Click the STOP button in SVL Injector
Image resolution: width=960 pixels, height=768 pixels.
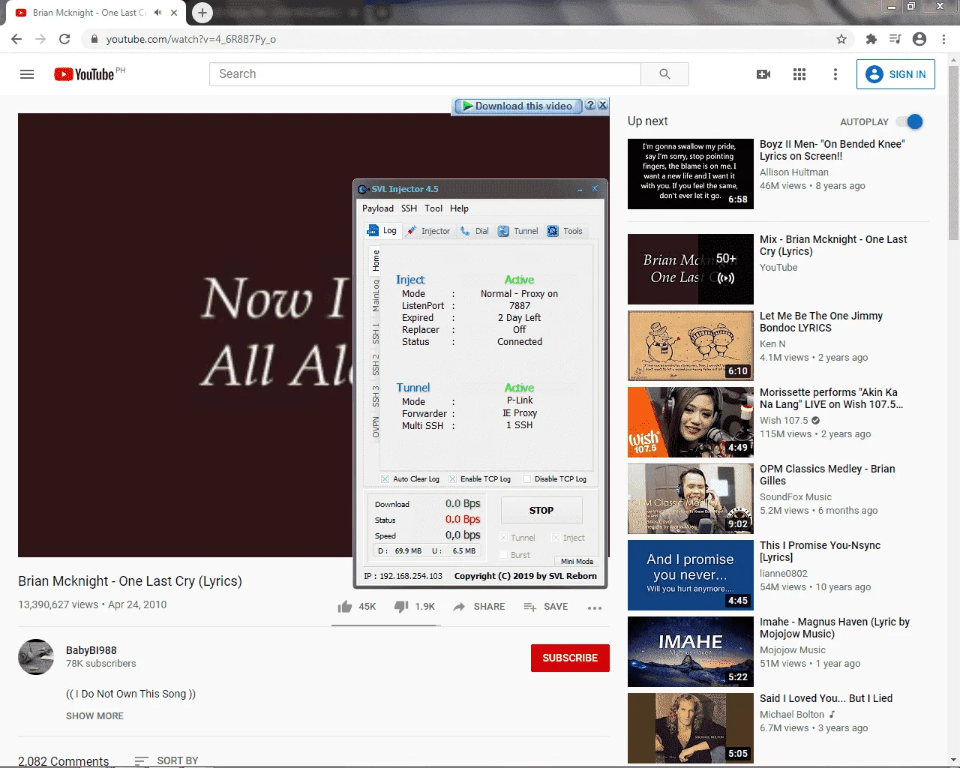[x=541, y=510]
